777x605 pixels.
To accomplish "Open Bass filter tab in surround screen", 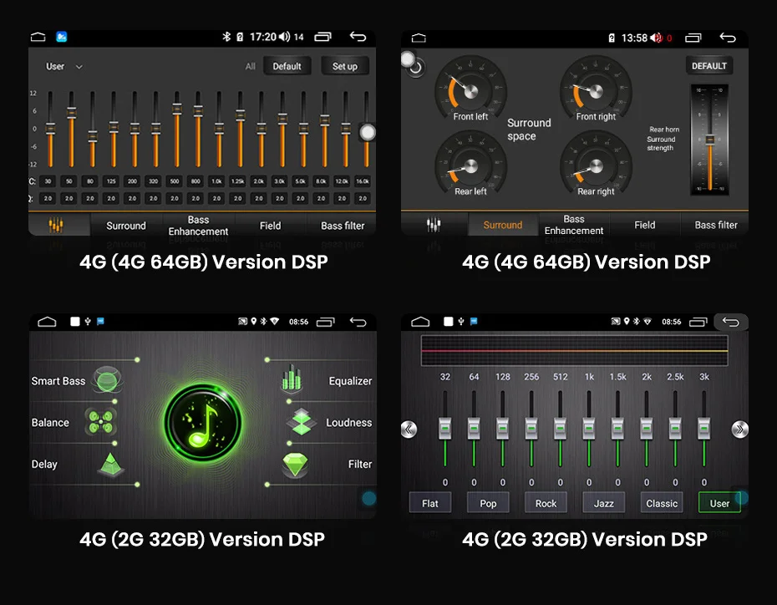I will click(715, 225).
